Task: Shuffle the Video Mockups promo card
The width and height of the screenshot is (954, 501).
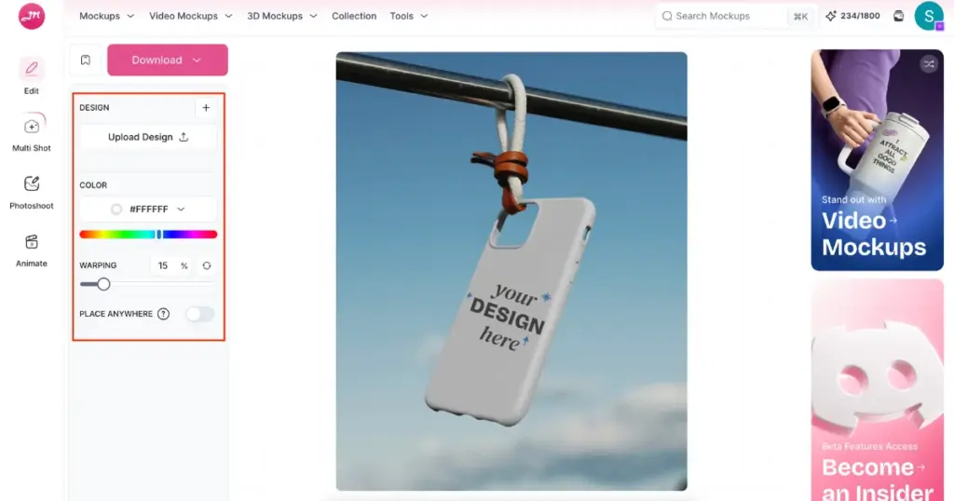Action: click(929, 64)
